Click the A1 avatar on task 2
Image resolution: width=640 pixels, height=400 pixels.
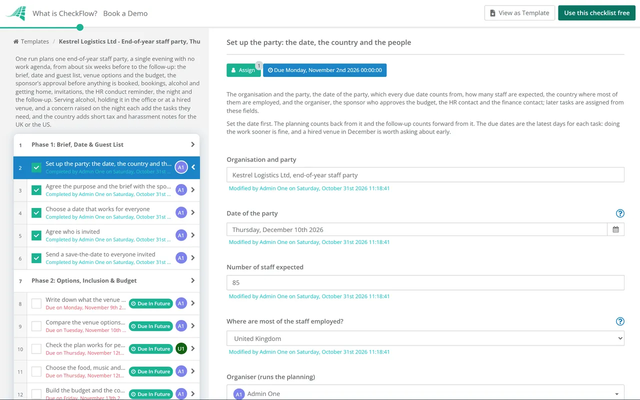pyautogui.click(x=181, y=167)
